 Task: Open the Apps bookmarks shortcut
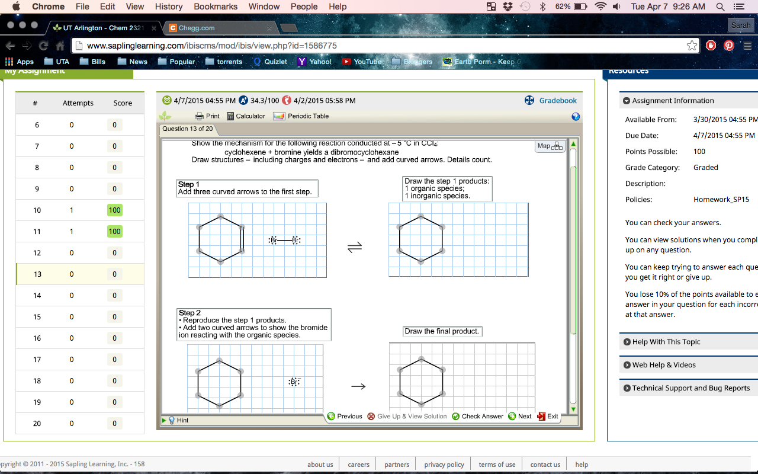click(20, 62)
